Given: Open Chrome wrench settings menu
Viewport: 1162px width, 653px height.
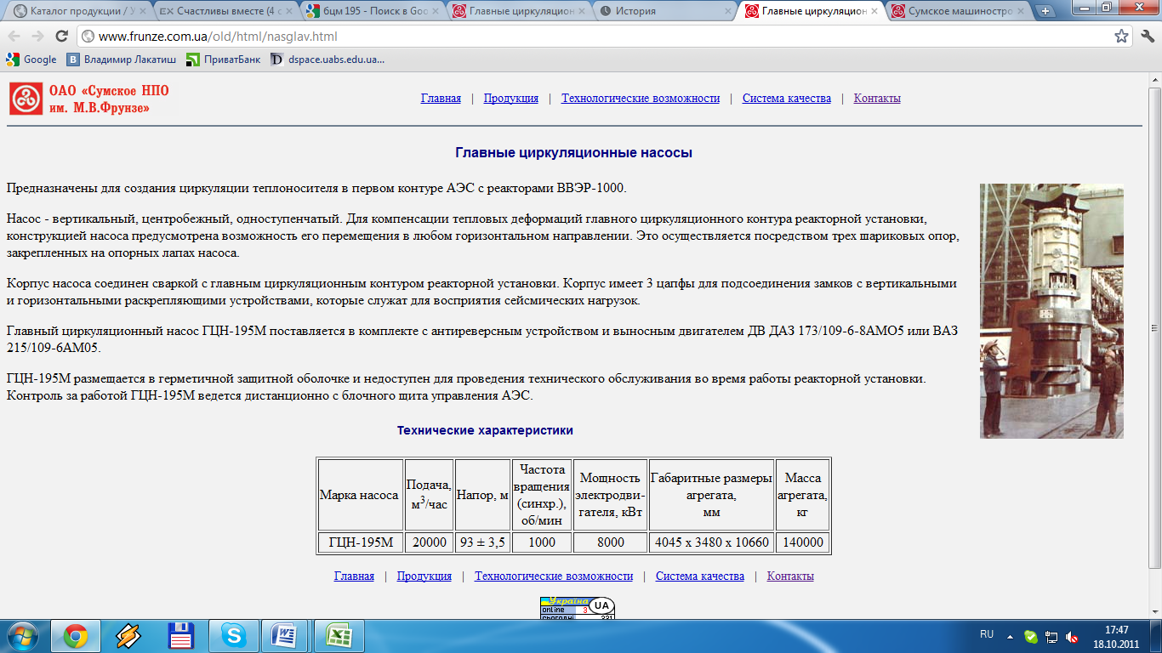Looking at the screenshot, I should 1148,37.
